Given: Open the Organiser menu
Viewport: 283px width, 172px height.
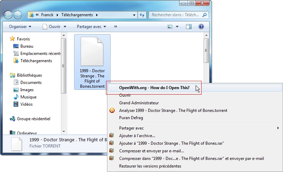Looking at the screenshot, I should [20, 27].
